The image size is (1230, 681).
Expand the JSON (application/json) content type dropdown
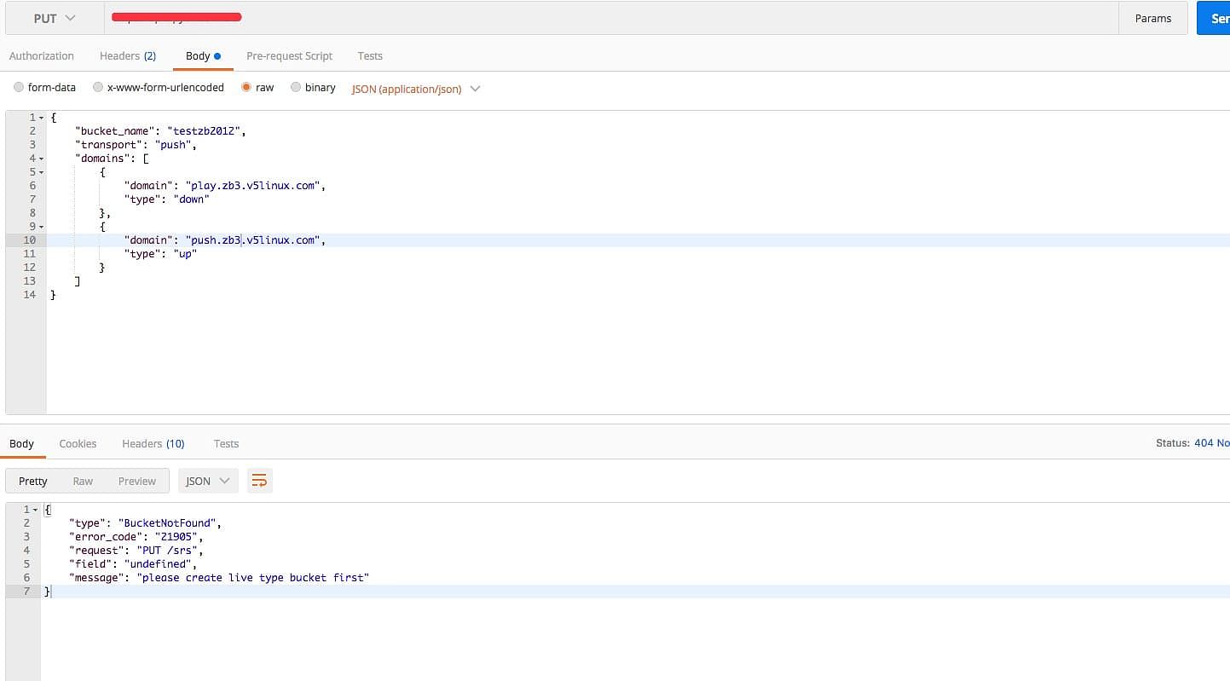click(416, 89)
